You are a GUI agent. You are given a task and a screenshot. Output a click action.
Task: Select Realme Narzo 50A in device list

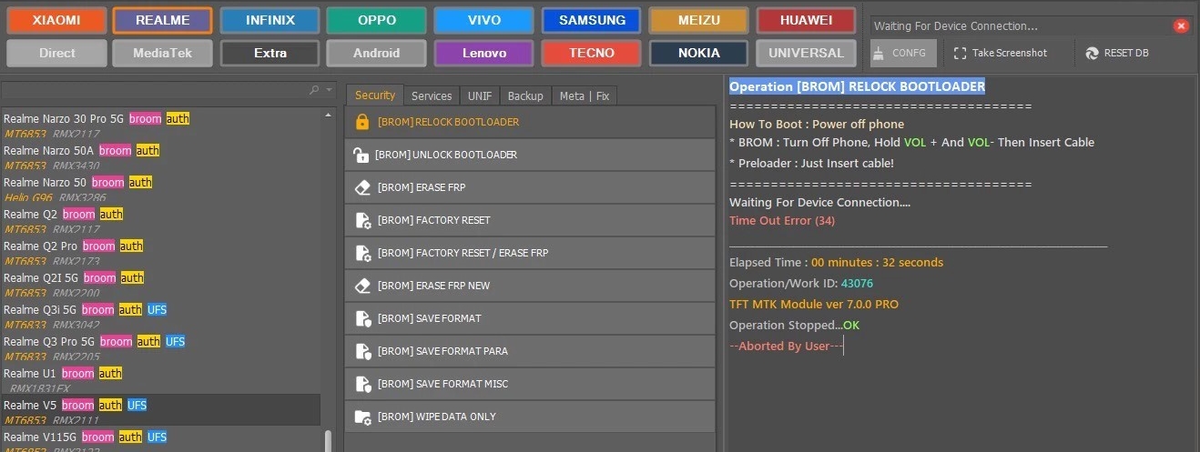point(161,157)
